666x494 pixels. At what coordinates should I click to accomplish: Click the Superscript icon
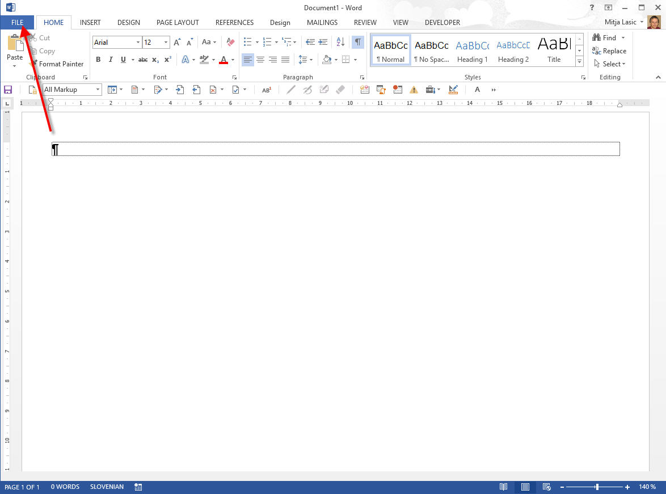(x=167, y=60)
